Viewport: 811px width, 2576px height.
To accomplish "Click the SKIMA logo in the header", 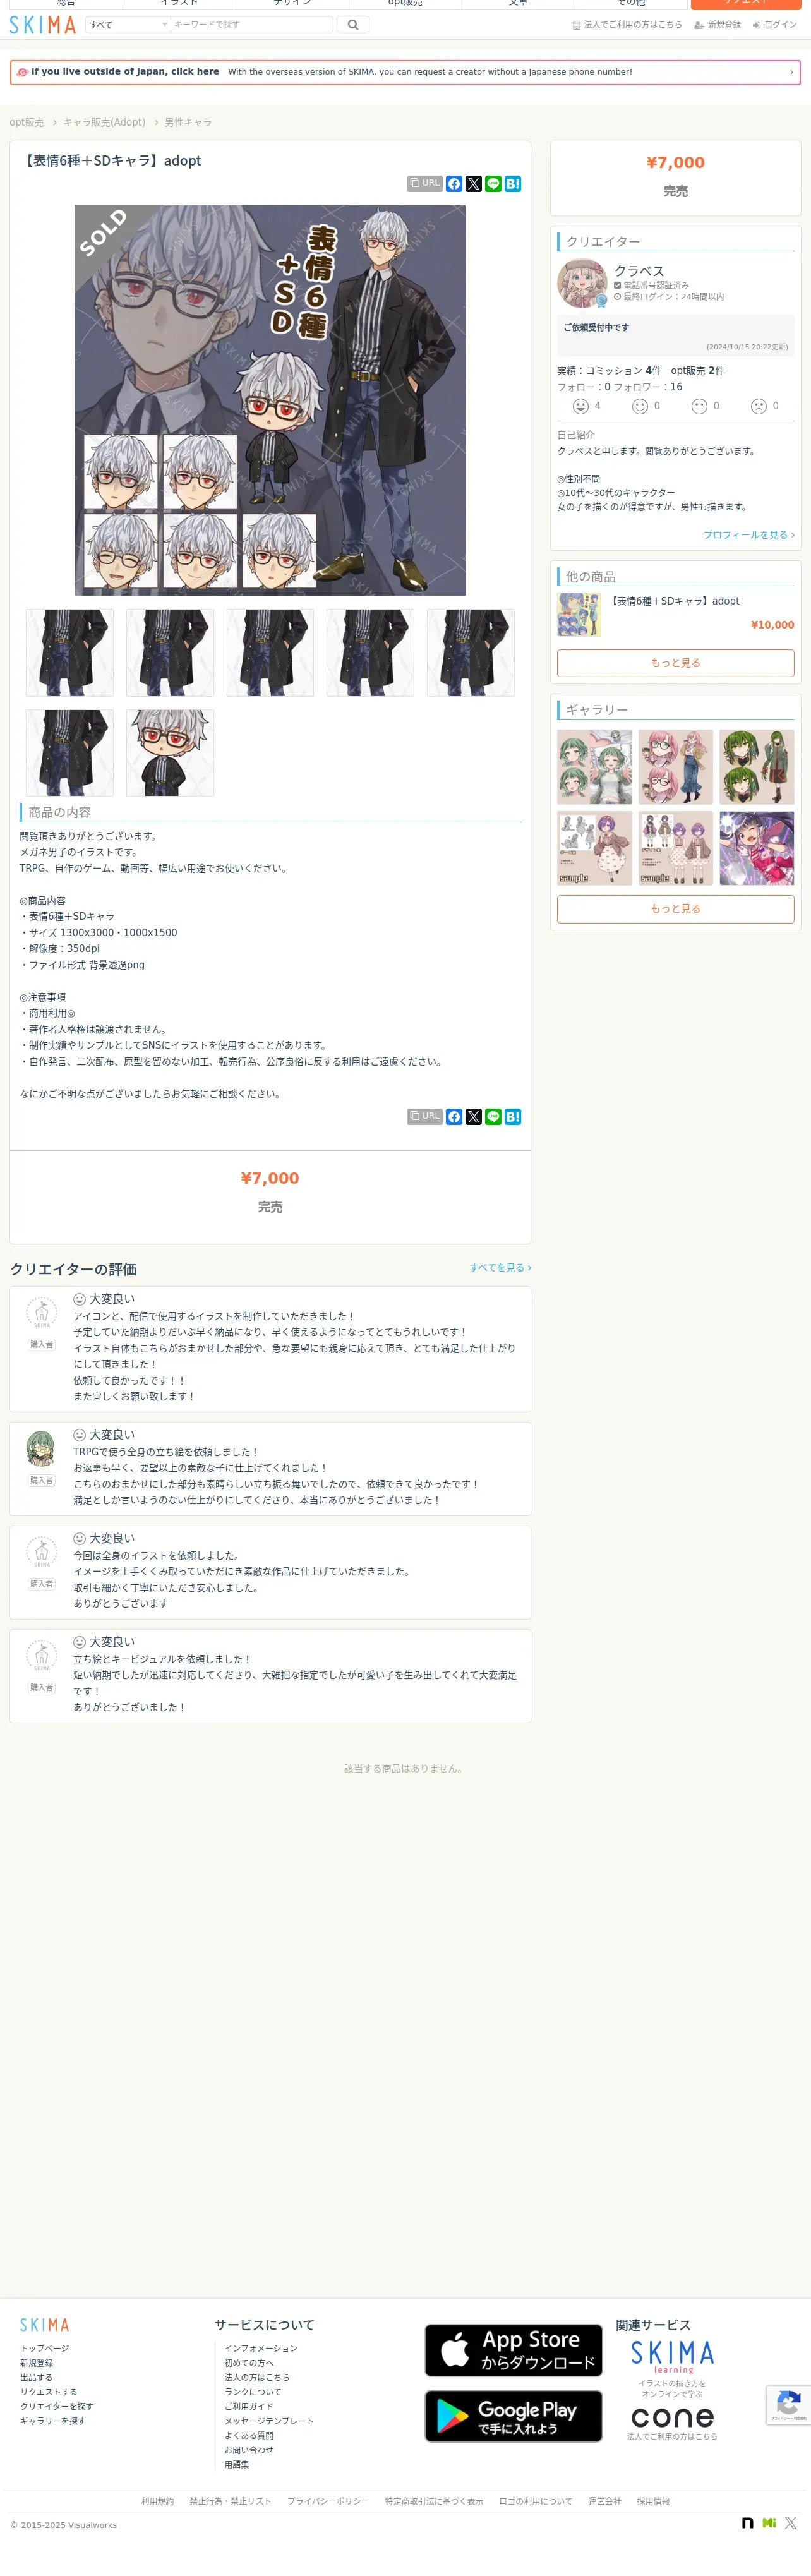I will (x=43, y=25).
